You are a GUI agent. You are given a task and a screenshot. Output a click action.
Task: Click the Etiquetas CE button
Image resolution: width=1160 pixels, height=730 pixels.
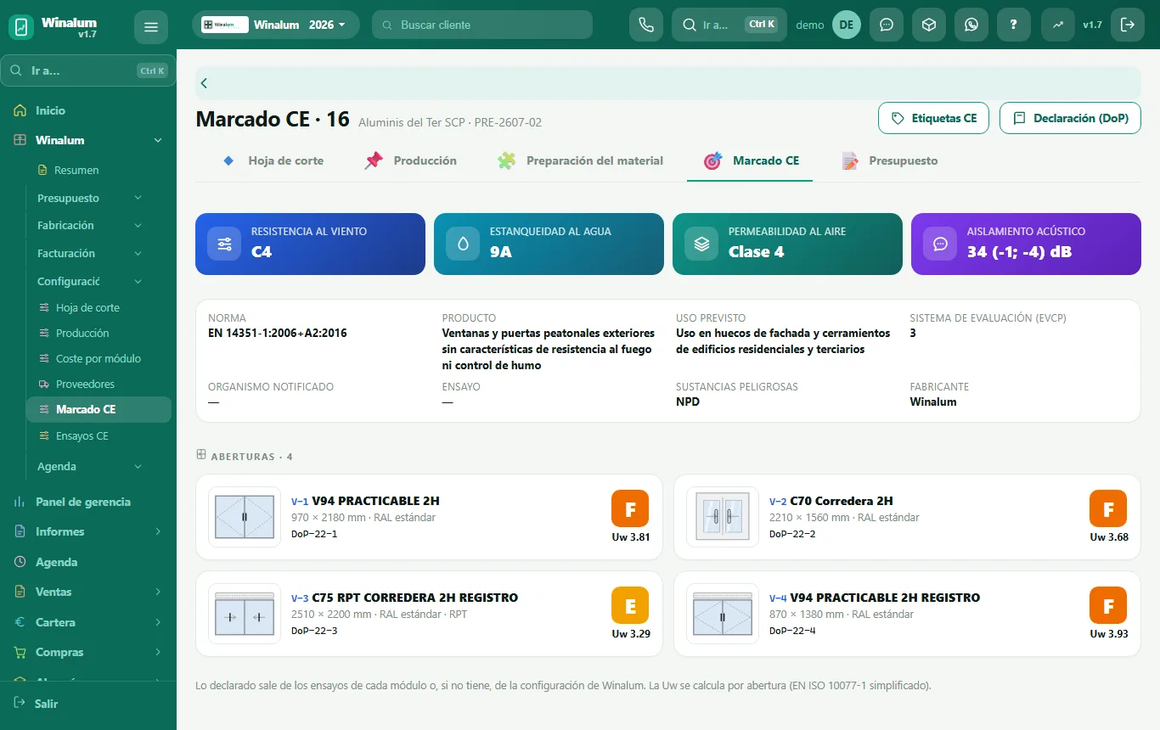click(x=934, y=118)
